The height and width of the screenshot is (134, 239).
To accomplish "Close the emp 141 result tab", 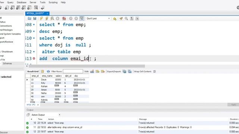I will pos(38,105).
